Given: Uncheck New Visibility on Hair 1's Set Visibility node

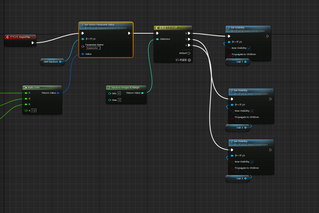Looking at the screenshot, I should 249,48.
